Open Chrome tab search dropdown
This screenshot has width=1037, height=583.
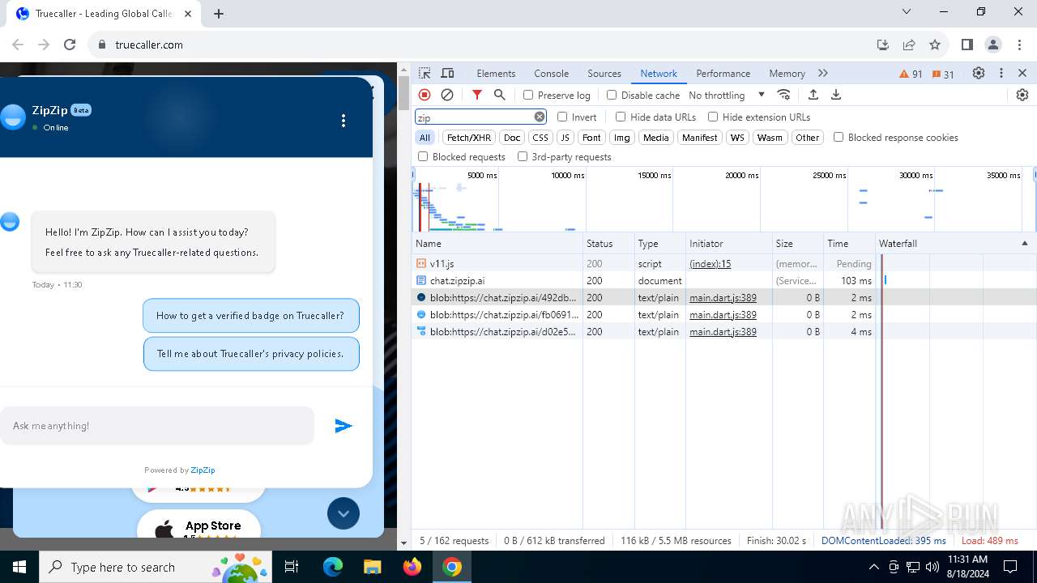point(907,12)
